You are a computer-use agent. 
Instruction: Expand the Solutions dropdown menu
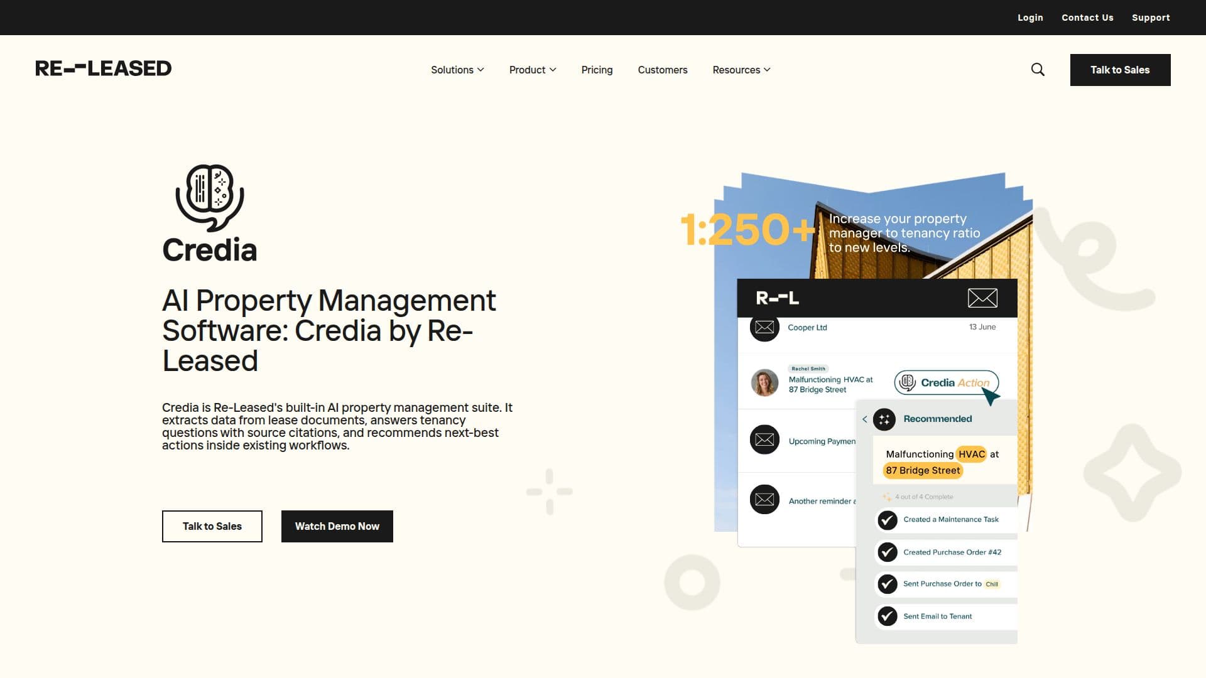[457, 70]
